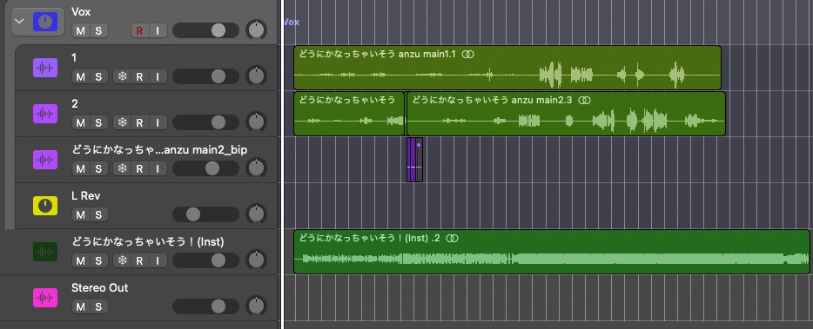Click the dark green Inst track icon

(45, 252)
